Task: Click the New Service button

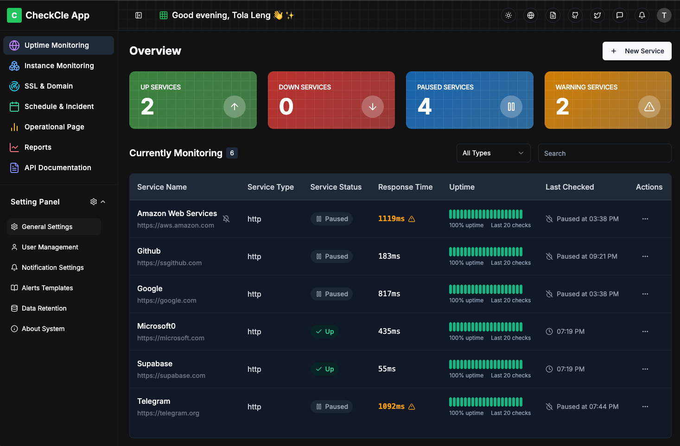Action: (637, 51)
